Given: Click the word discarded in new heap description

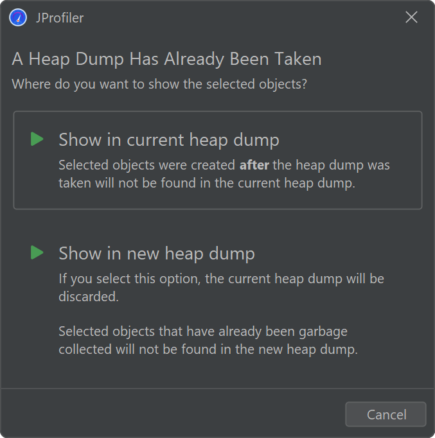Looking at the screenshot, I should coord(89,297).
